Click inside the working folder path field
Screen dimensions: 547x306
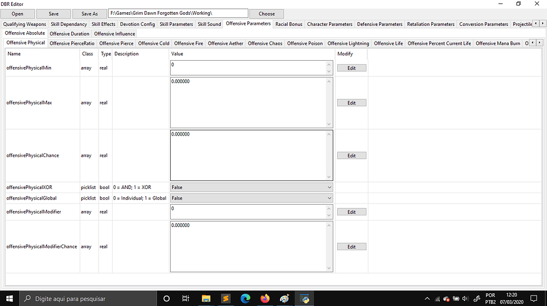[x=178, y=13]
